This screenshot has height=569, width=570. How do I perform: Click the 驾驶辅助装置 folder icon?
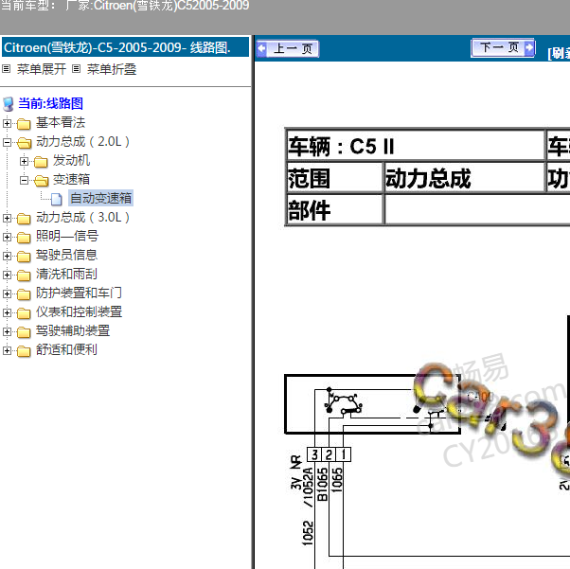24,331
